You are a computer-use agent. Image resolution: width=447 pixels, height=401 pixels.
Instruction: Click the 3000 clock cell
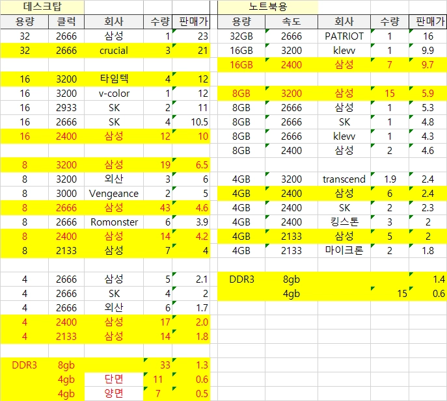(x=66, y=194)
